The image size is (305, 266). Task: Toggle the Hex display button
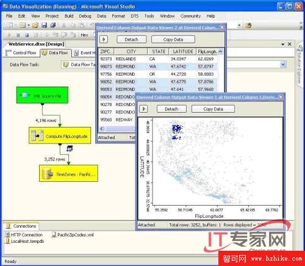[84, 35]
